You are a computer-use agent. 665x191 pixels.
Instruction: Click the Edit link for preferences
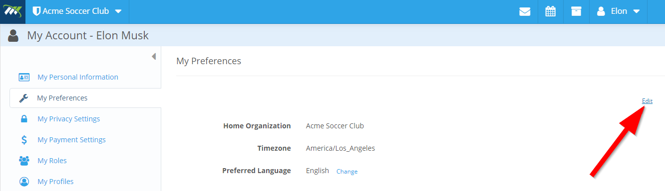tap(647, 101)
